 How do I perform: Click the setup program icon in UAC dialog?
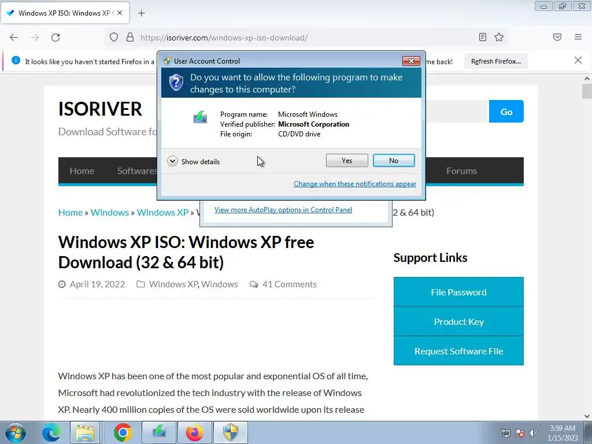pyautogui.click(x=199, y=117)
